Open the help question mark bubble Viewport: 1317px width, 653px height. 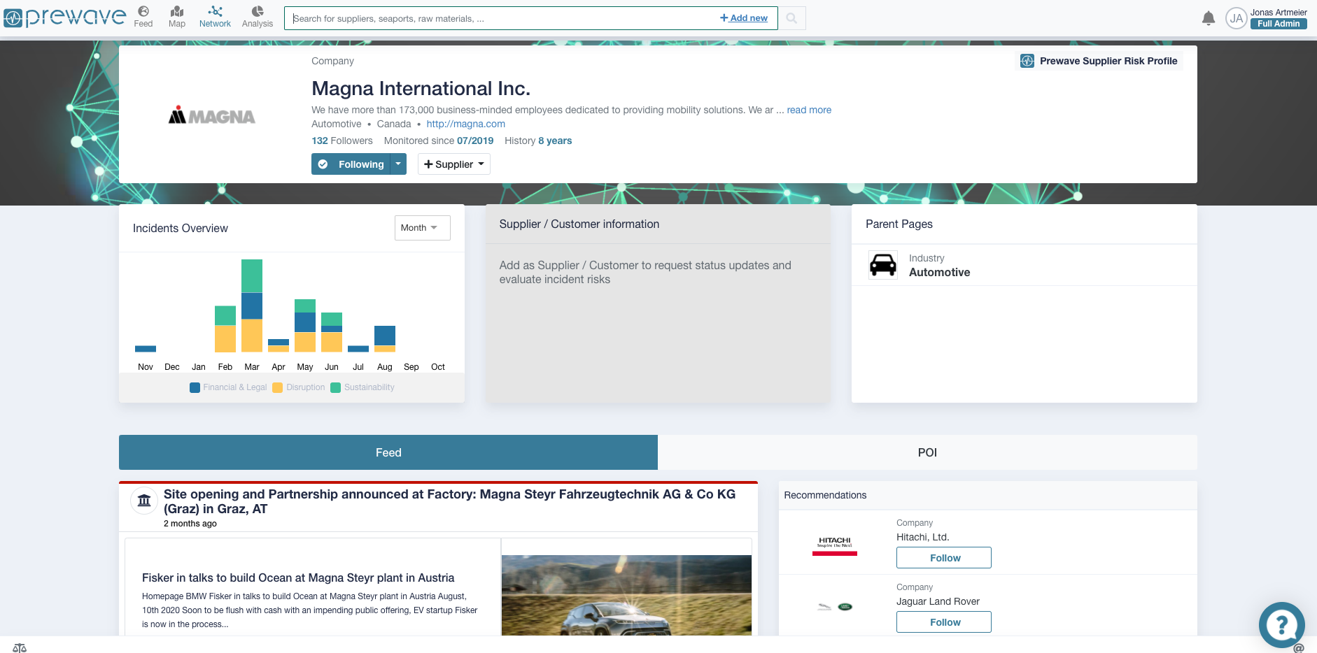[1281, 624]
